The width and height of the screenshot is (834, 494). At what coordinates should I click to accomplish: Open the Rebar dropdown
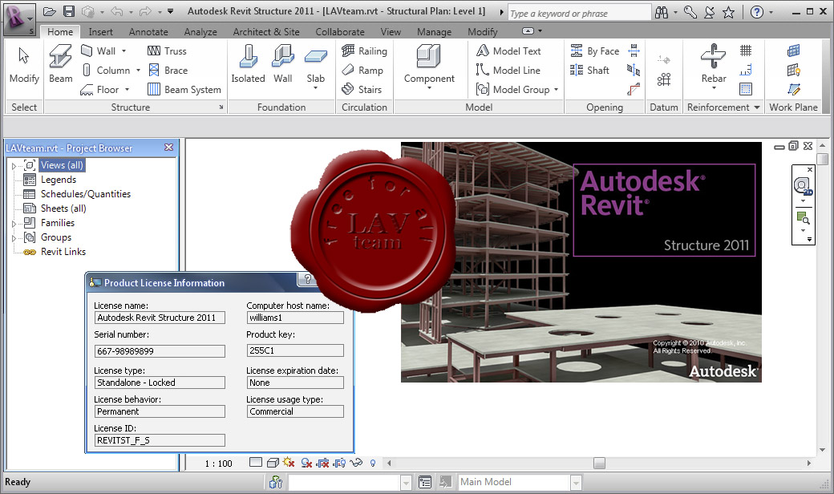(x=714, y=88)
